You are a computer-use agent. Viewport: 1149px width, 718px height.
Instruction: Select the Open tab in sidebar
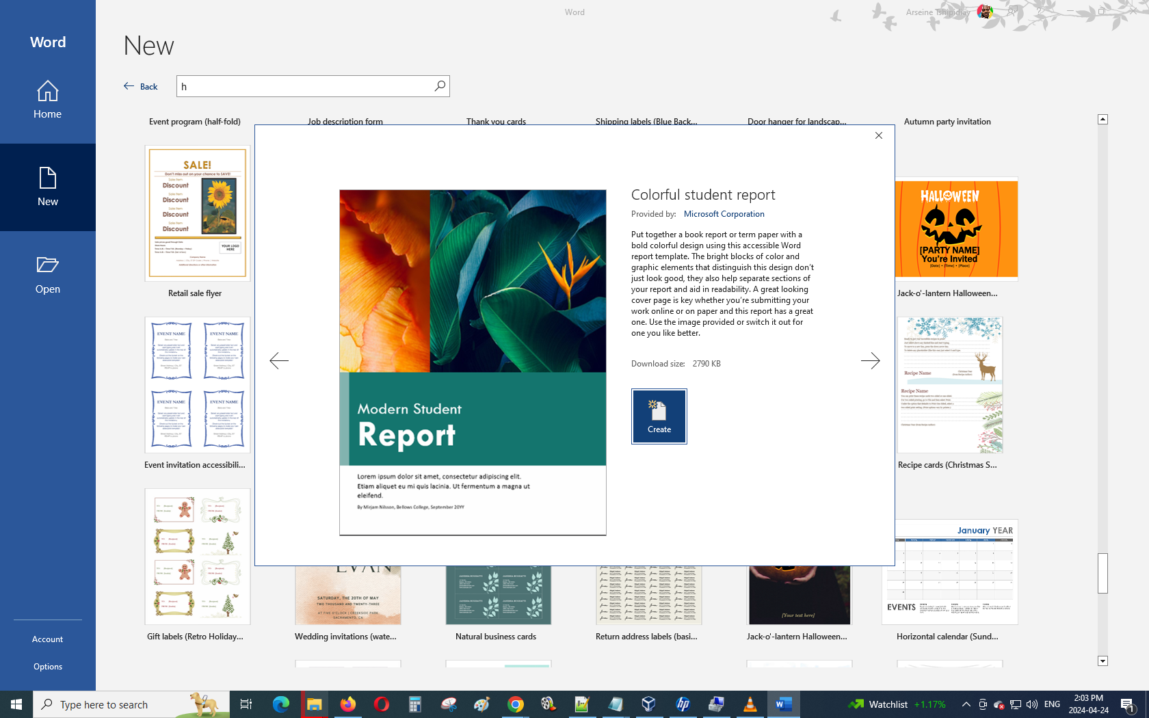(x=48, y=275)
